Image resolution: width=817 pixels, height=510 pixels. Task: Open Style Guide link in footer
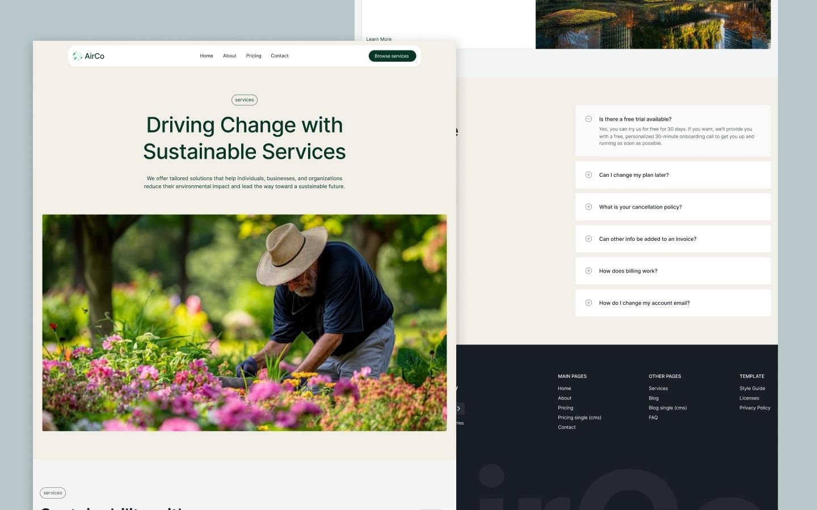click(752, 389)
